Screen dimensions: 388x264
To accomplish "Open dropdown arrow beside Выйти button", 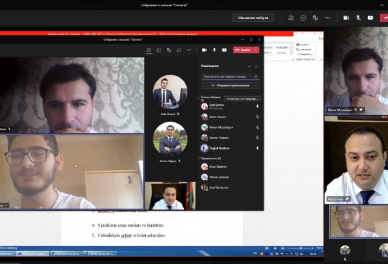I will click(256, 50).
